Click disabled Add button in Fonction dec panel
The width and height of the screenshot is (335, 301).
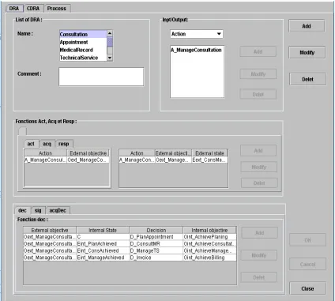coord(260,233)
